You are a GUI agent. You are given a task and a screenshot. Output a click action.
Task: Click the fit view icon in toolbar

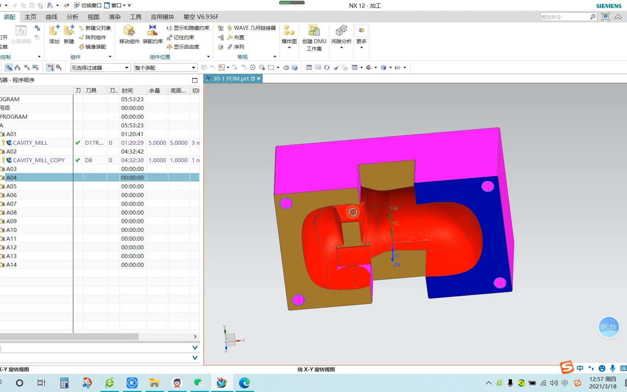(x=309, y=68)
